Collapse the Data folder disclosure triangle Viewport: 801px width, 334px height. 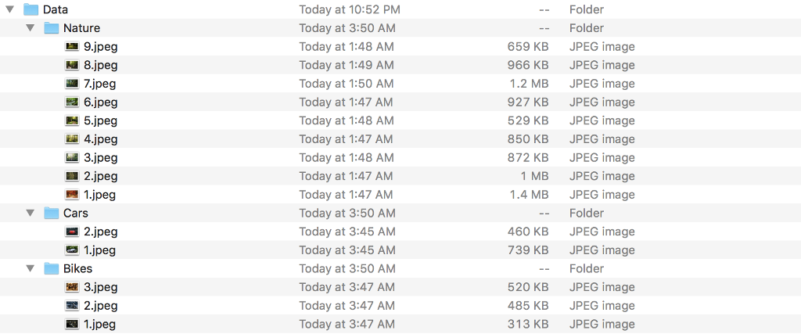pos(10,9)
